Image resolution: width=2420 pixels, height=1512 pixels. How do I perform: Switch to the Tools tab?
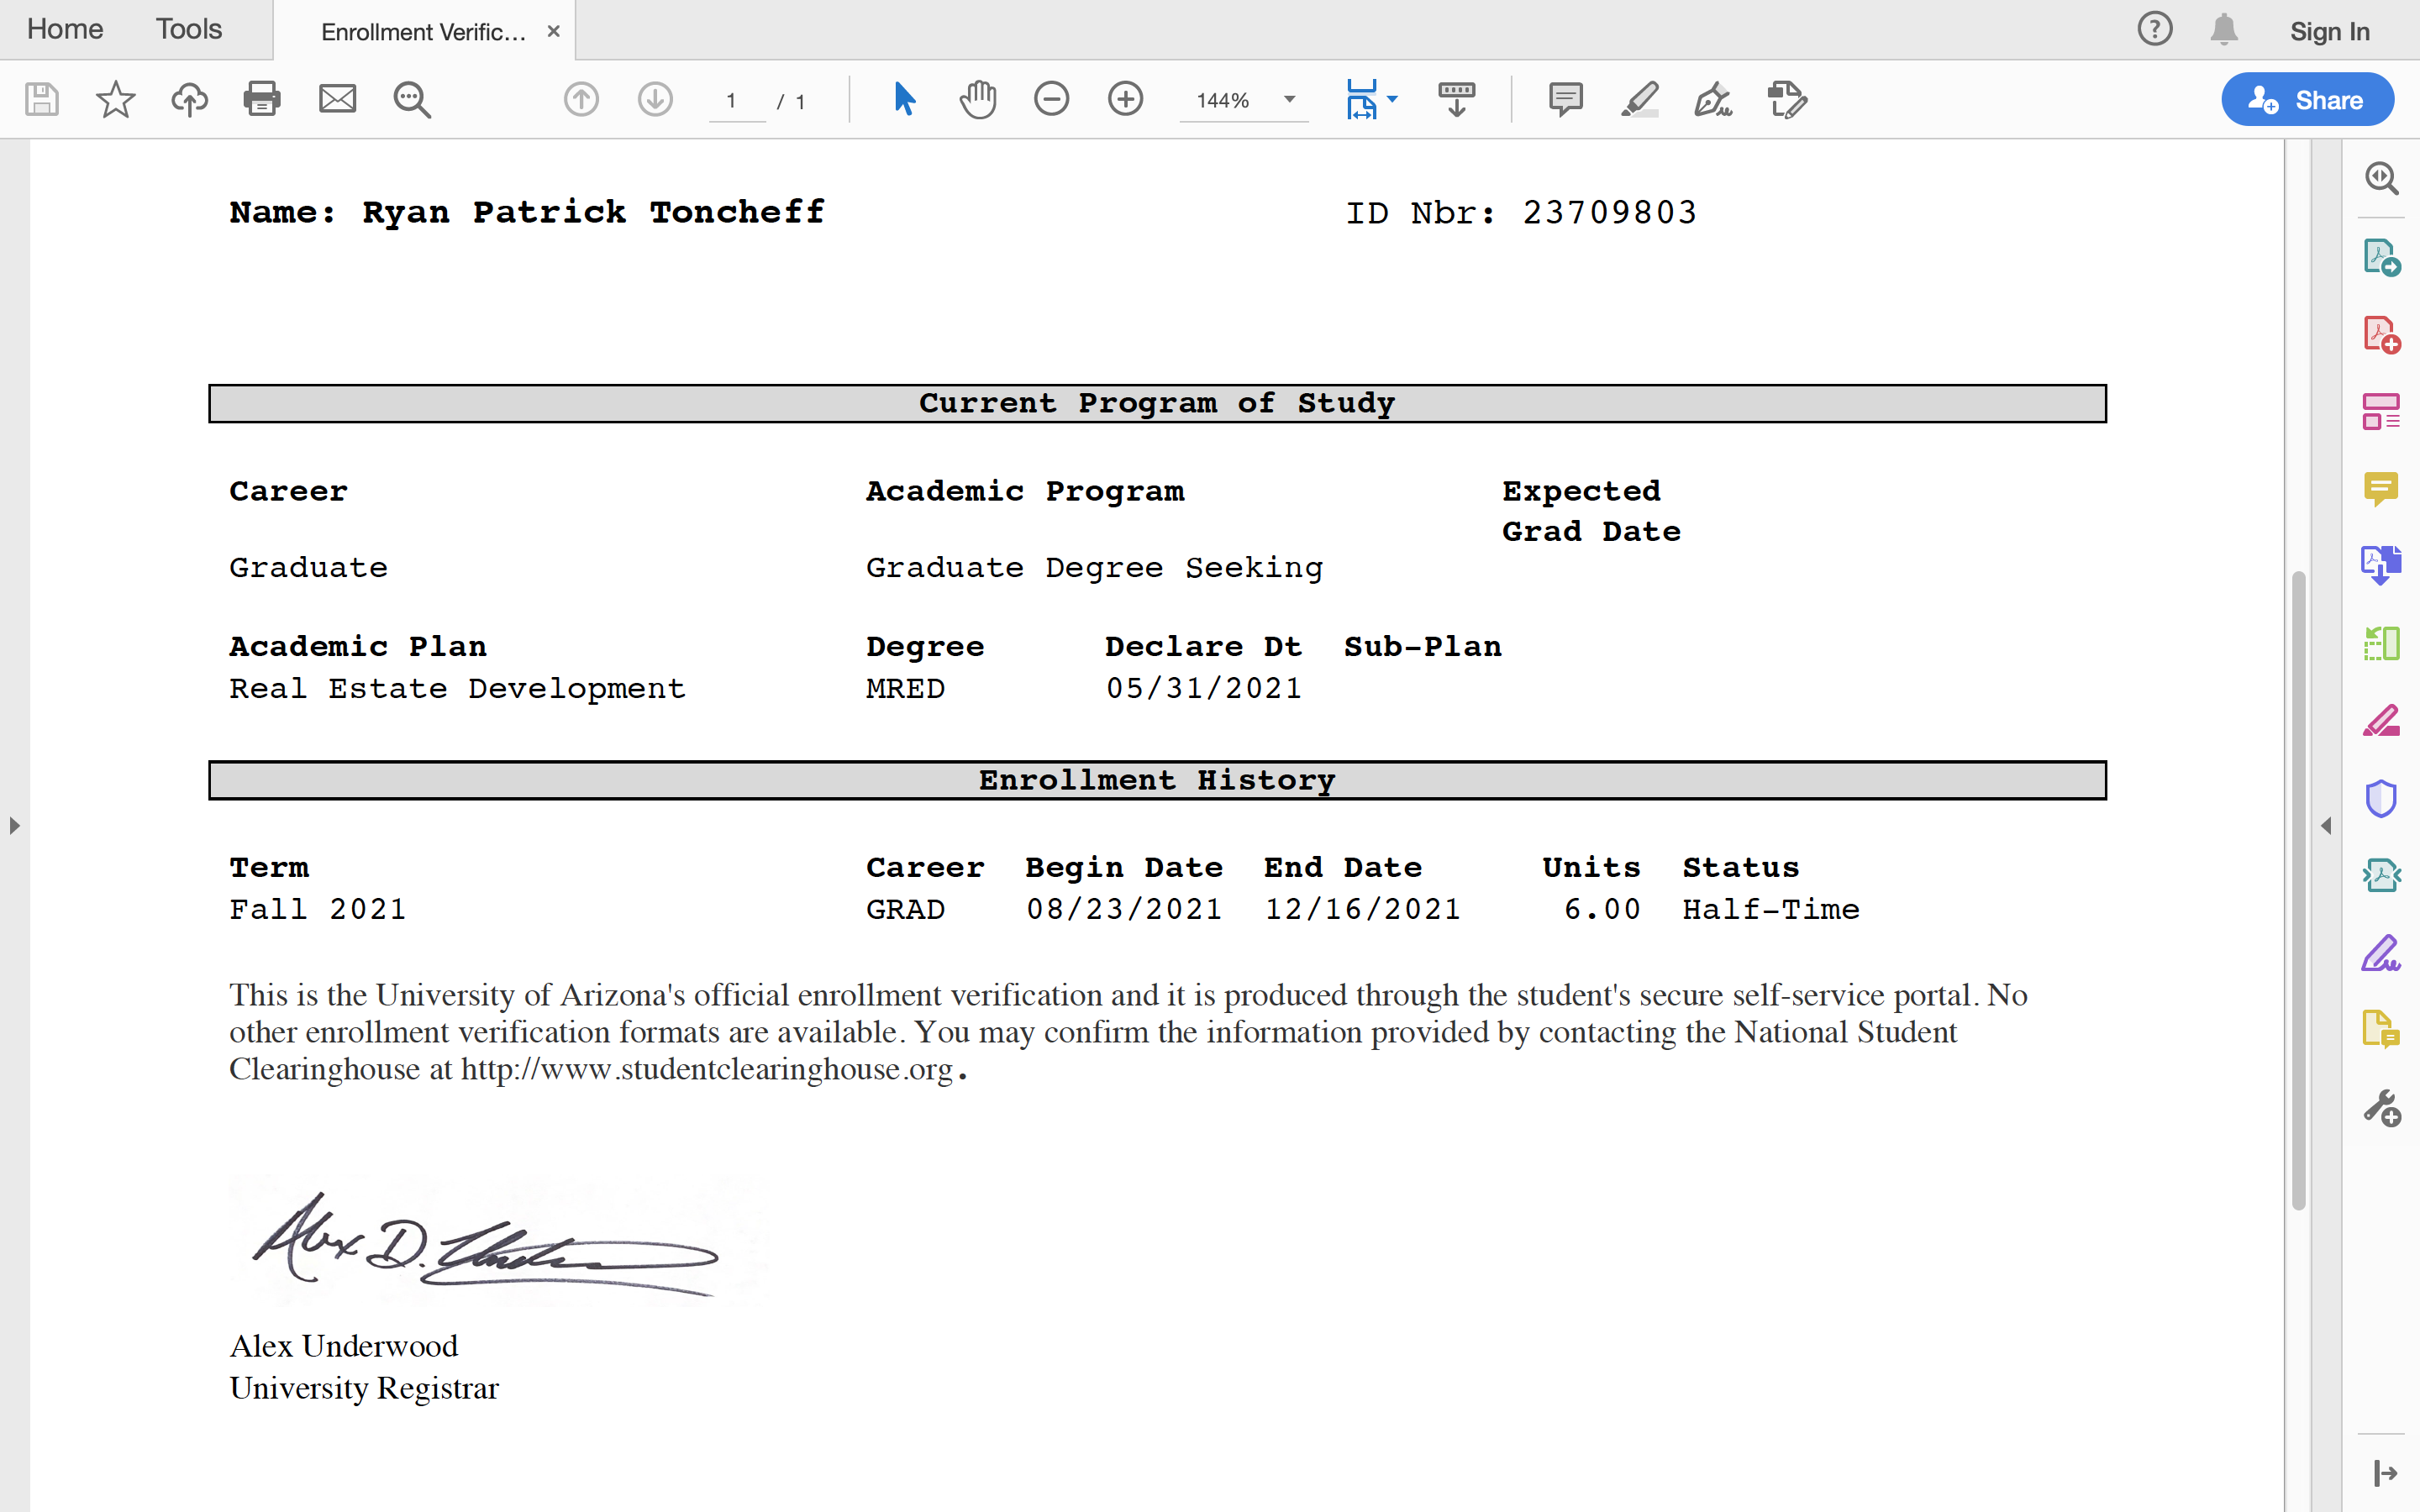[x=188, y=29]
